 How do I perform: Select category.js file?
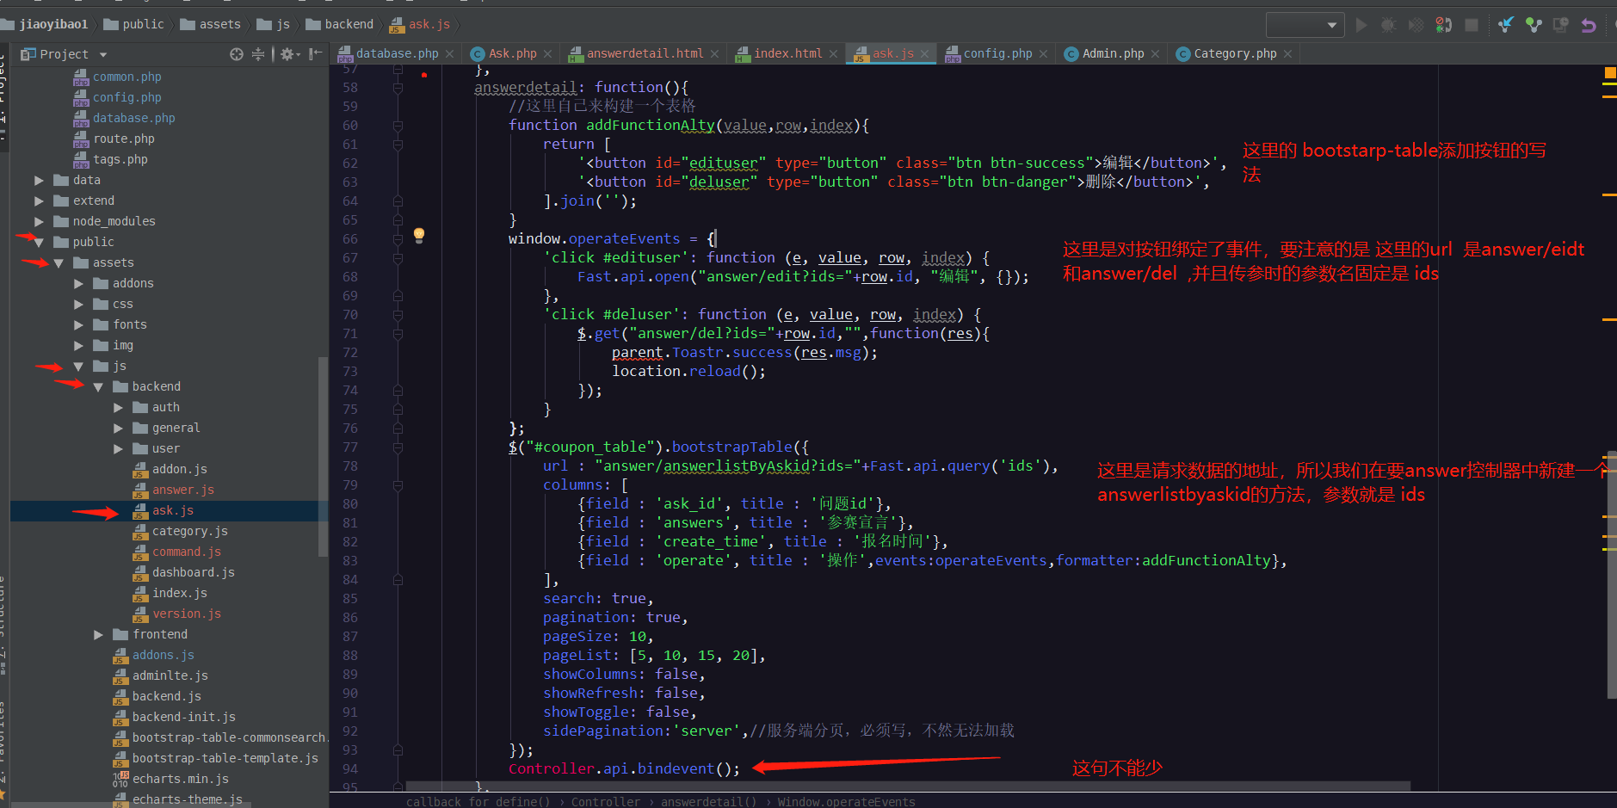[x=189, y=532]
